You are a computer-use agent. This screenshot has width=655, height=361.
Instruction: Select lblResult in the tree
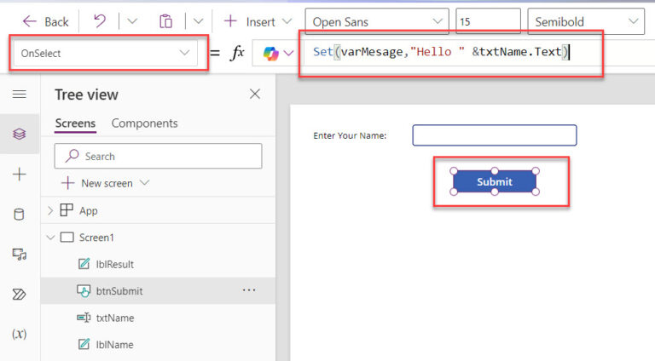[114, 264]
